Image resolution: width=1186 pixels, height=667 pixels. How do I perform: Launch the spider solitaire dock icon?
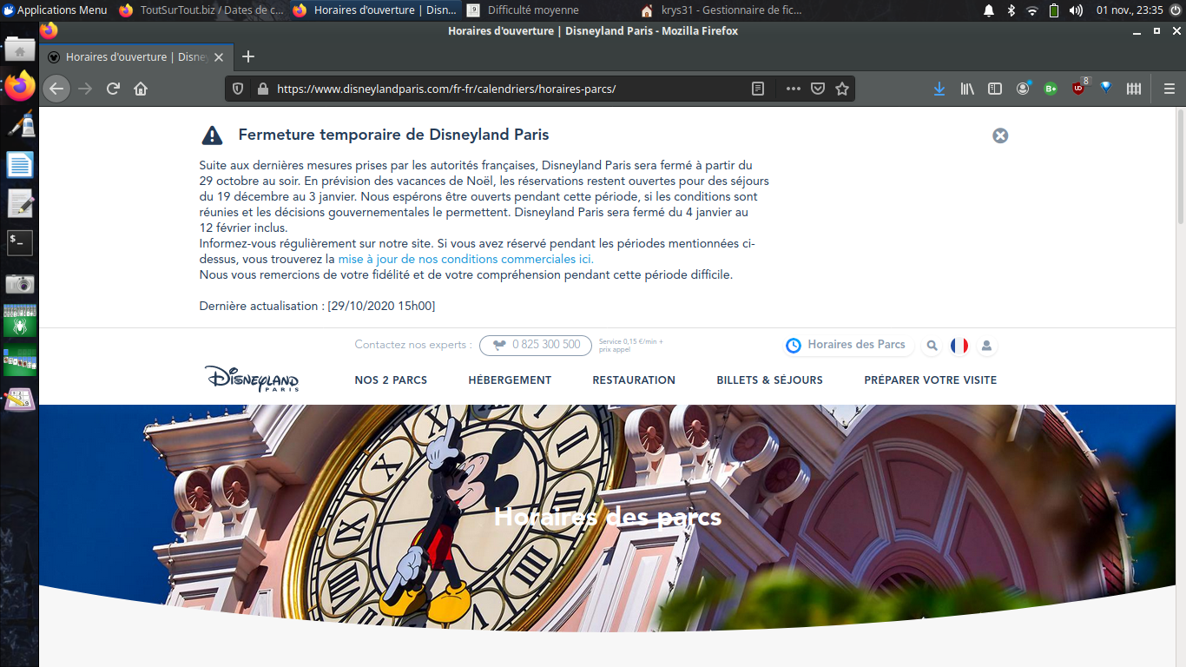[x=20, y=321]
